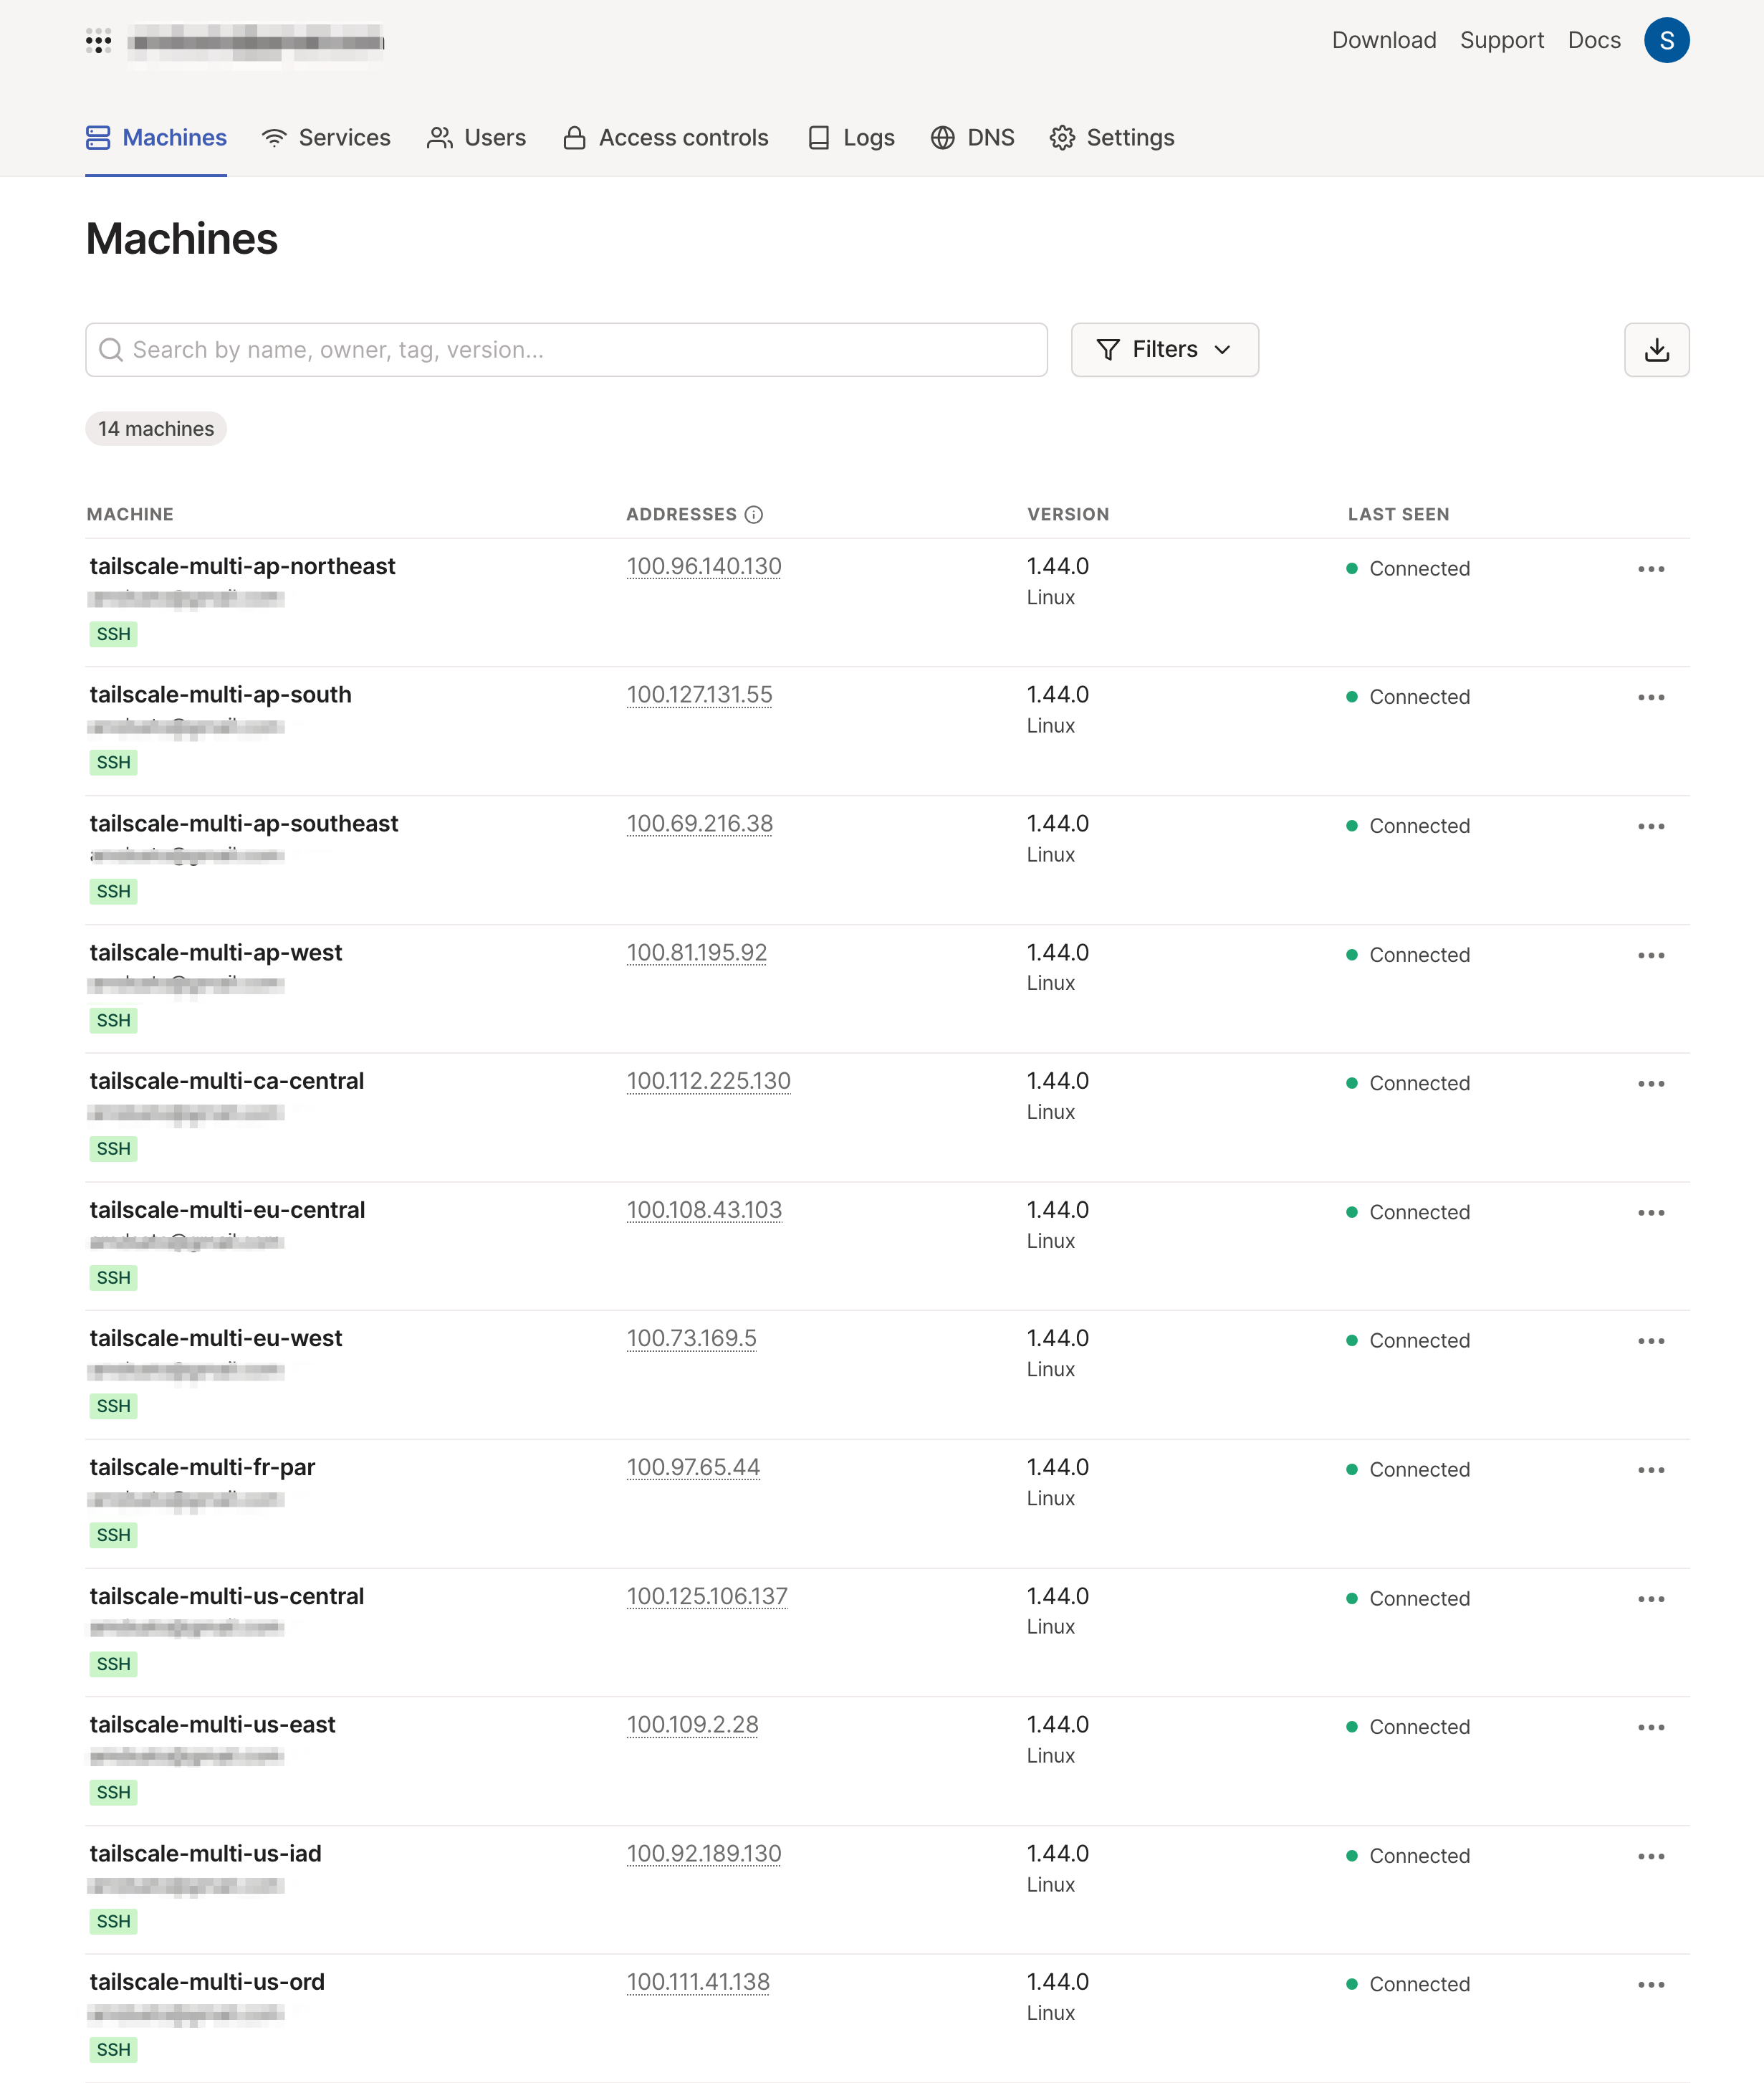The image size is (1764, 2083).
Task: Click SSH badge under tailscale-multi-ap-south
Action: pyautogui.click(x=113, y=763)
